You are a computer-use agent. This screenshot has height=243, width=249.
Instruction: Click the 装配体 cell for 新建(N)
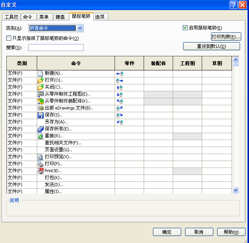(x=158, y=74)
